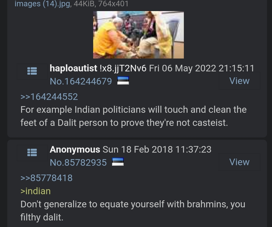The width and height of the screenshot is (272, 227).
Task: Expand the attached image thumbnail
Action: (x=139, y=35)
